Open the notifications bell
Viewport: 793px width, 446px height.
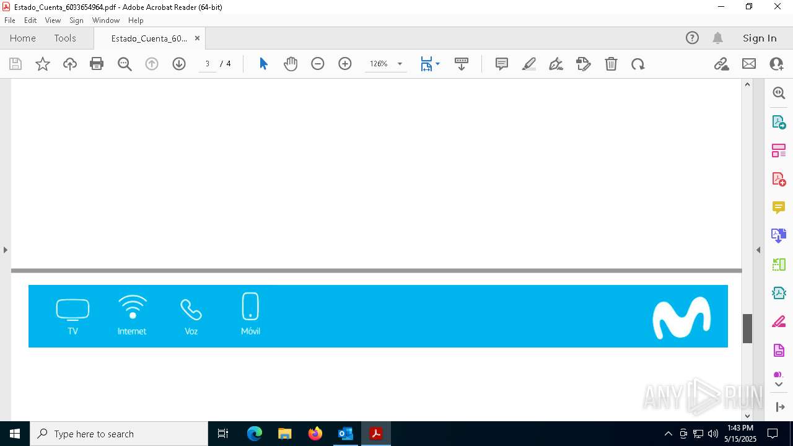pyautogui.click(x=717, y=38)
